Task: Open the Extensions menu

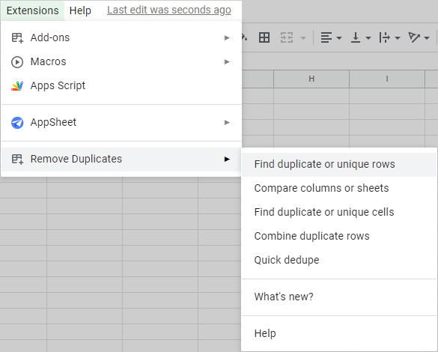Action: 33,10
